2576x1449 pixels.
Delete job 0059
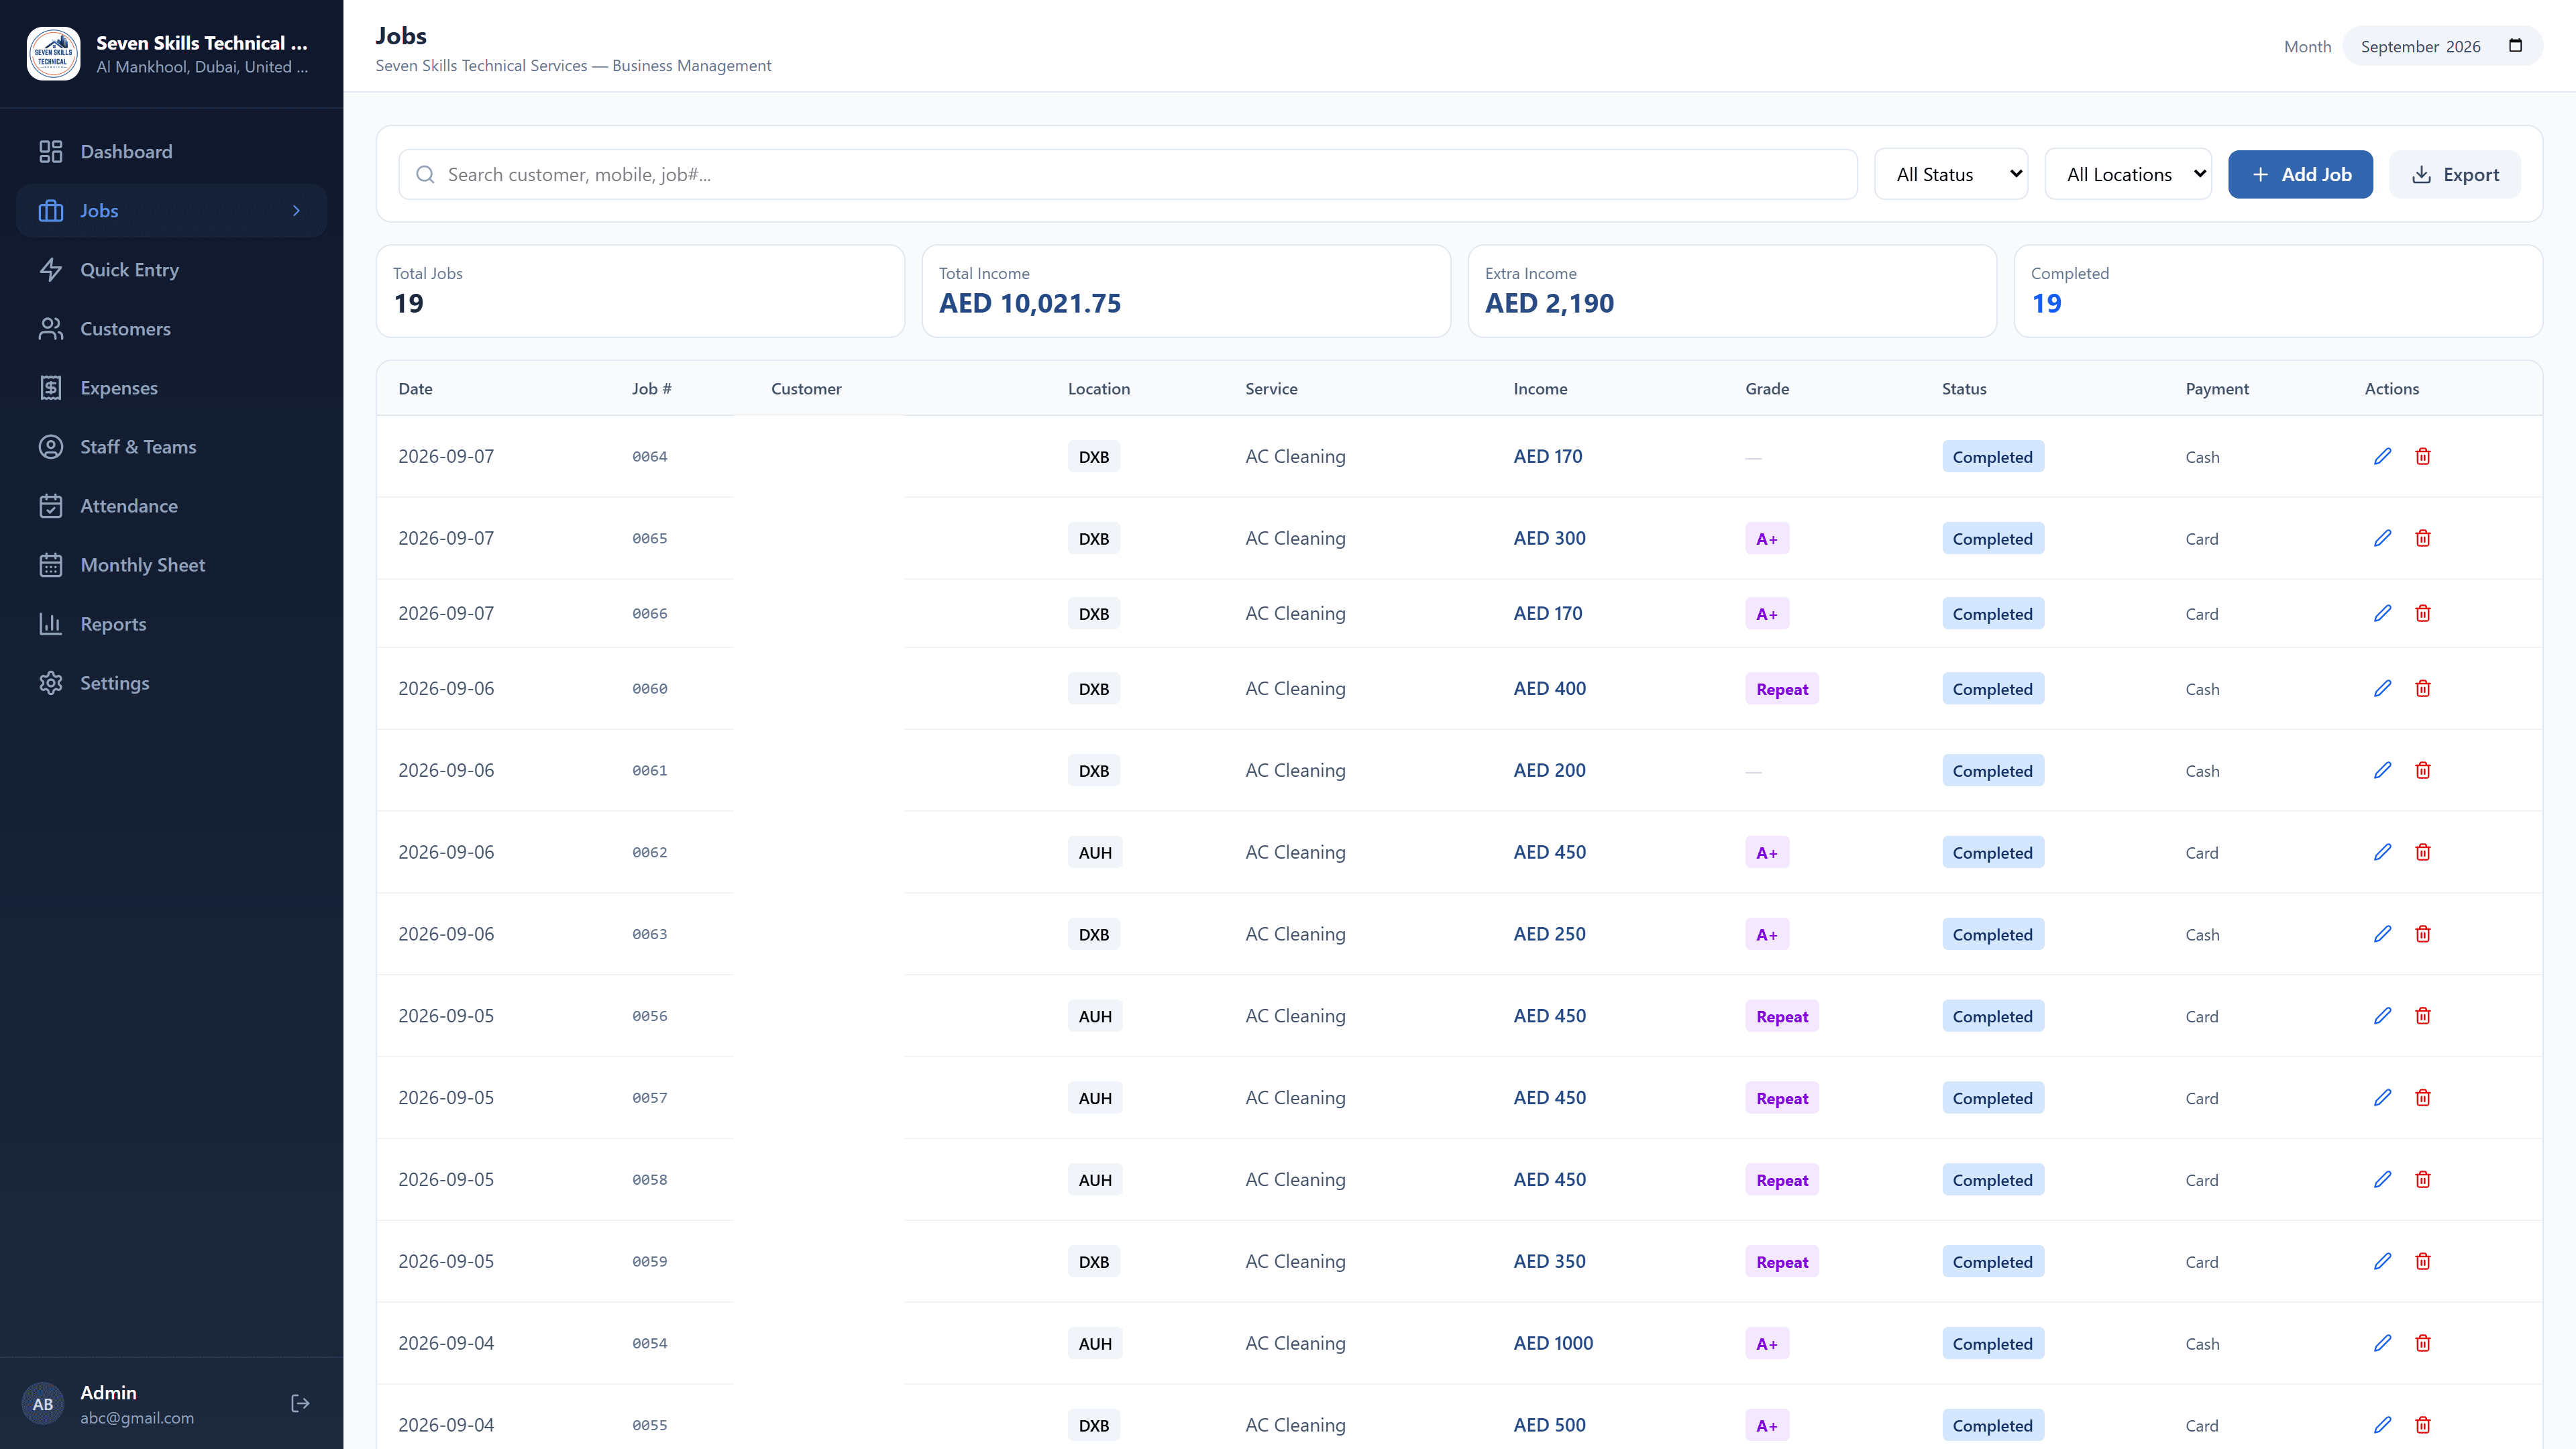(x=2423, y=1262)
